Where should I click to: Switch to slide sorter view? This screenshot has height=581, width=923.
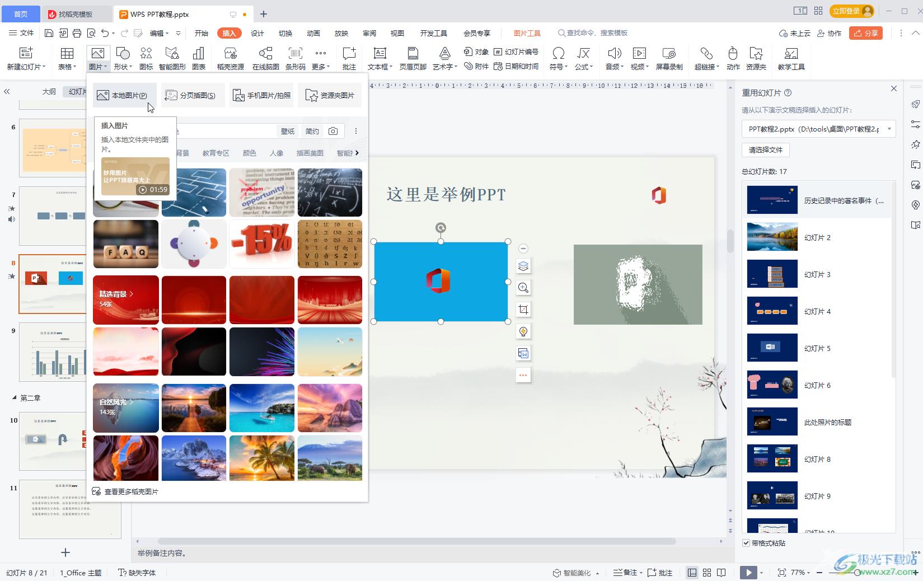point(707,573)
